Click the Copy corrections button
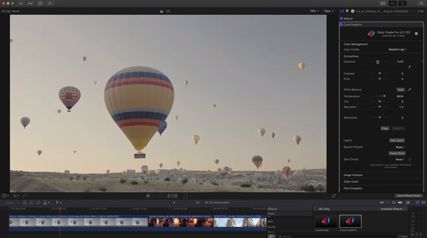Viewport: 427px width, 238px height. tap(385, 128)
